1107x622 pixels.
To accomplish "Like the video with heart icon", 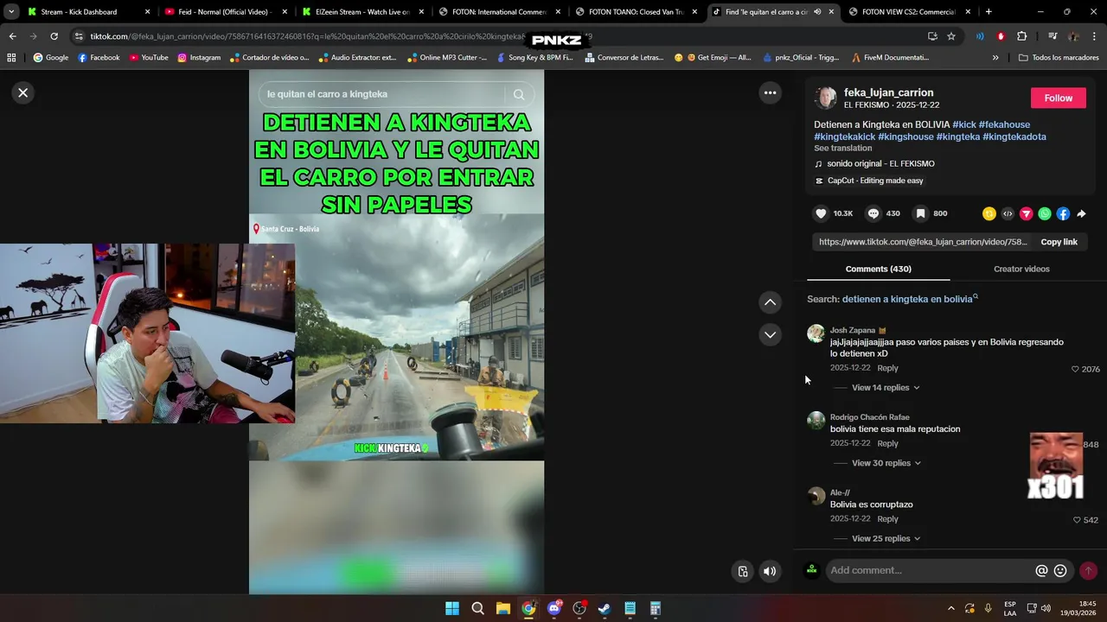I will (821, 213).
